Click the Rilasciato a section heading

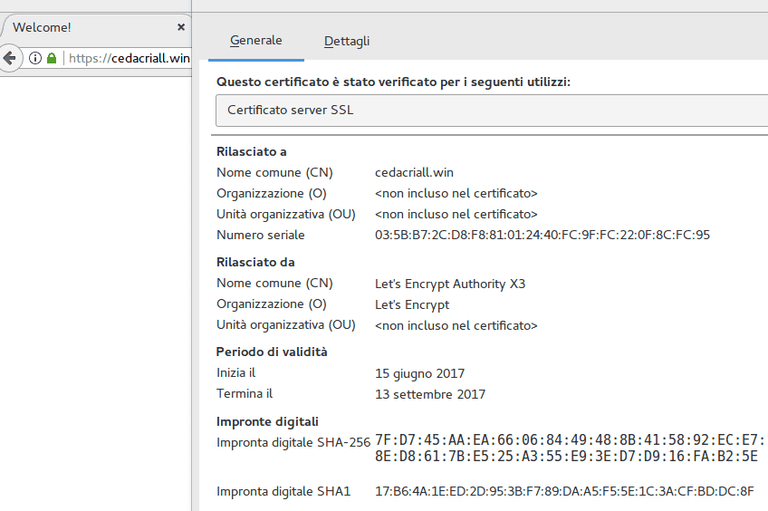click(x=252, y=151)
